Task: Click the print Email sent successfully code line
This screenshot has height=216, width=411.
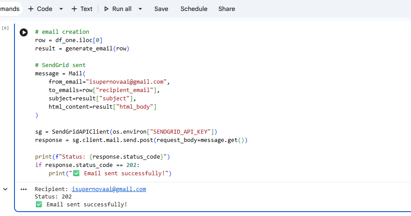Action: (110, 174)
